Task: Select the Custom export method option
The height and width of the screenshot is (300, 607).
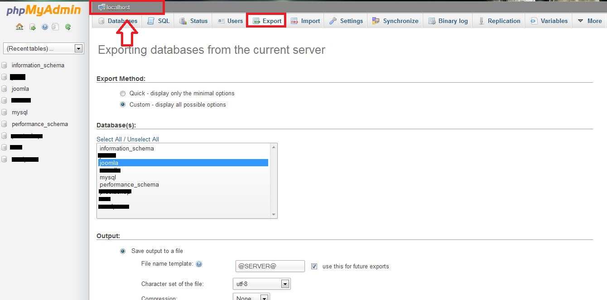Action: [123, 105]
